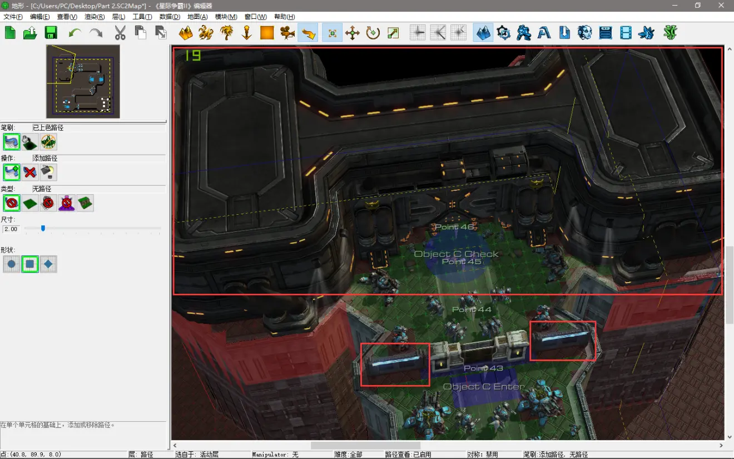Open the 工具(T) menu
The height and width of the screenshot is (459, 734).
coord(142,17)
